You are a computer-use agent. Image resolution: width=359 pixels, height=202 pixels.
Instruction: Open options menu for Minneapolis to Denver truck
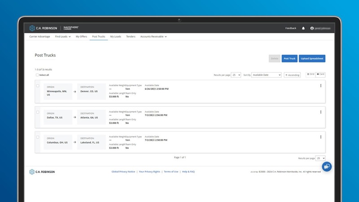[x=320, y=86]
